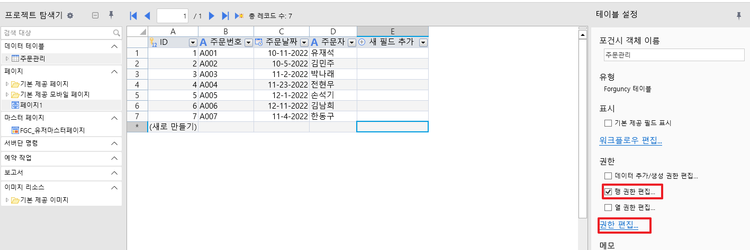Click the next page arrow

click(x=212, y=16)
